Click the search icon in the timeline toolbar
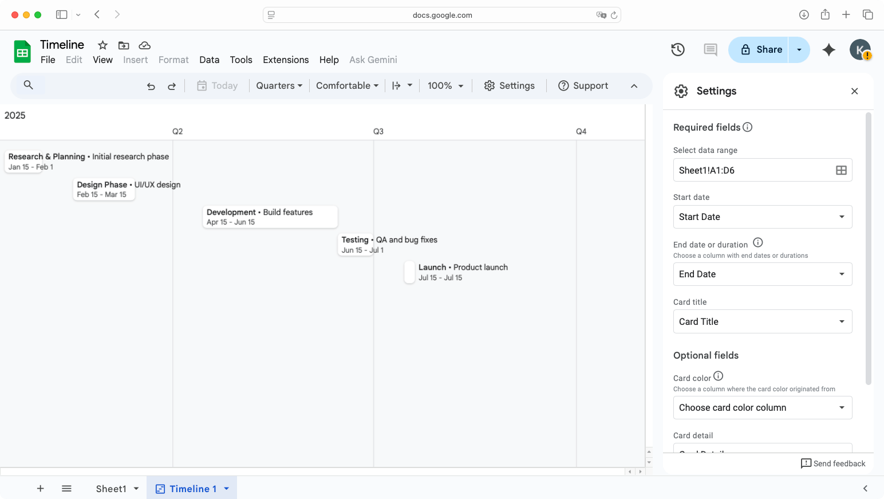This screenshot has width=884, height=499. 29,85
